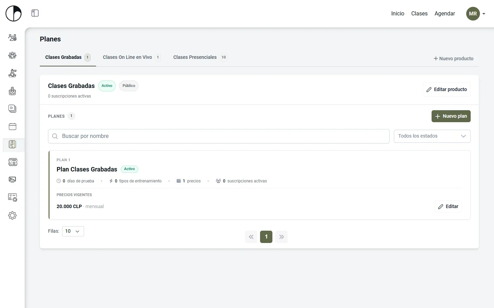Open the Filas rows-per-page dropdown
The height and width of the screenshot is (308, 494).
(73, 231)
